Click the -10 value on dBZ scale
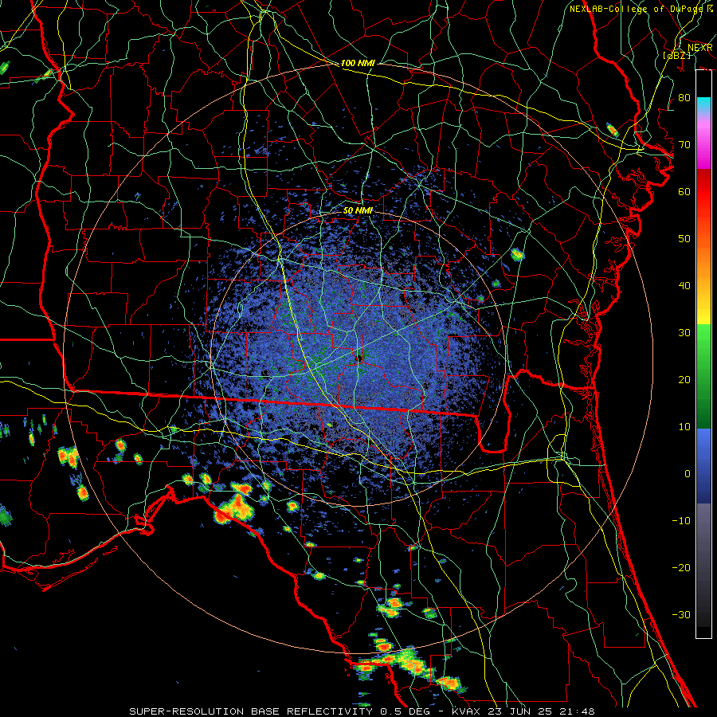This screenshot has height=717, width=717. pyautogui.click(x=681, y=521)
